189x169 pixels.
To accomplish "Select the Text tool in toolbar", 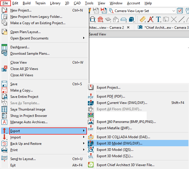I will tap(158, 19).
